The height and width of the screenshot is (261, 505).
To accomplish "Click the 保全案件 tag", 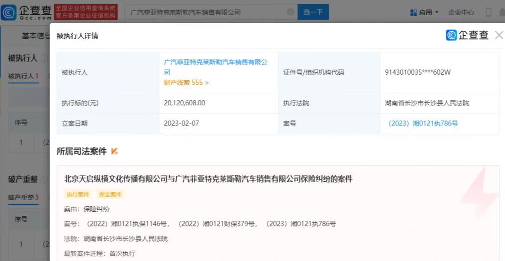I will point(110,194).
